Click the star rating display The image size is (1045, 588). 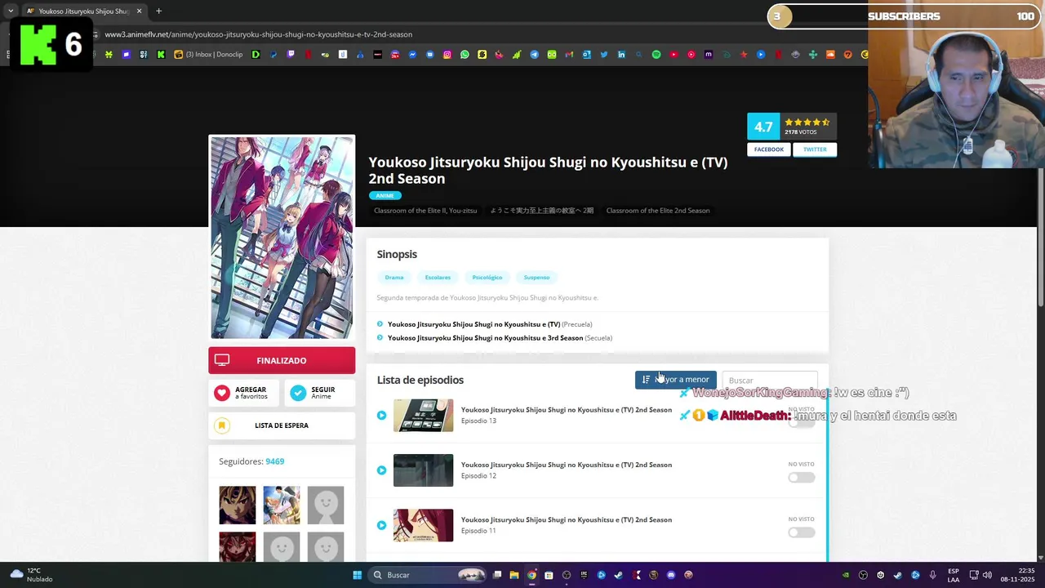click(x=807, y=122)
